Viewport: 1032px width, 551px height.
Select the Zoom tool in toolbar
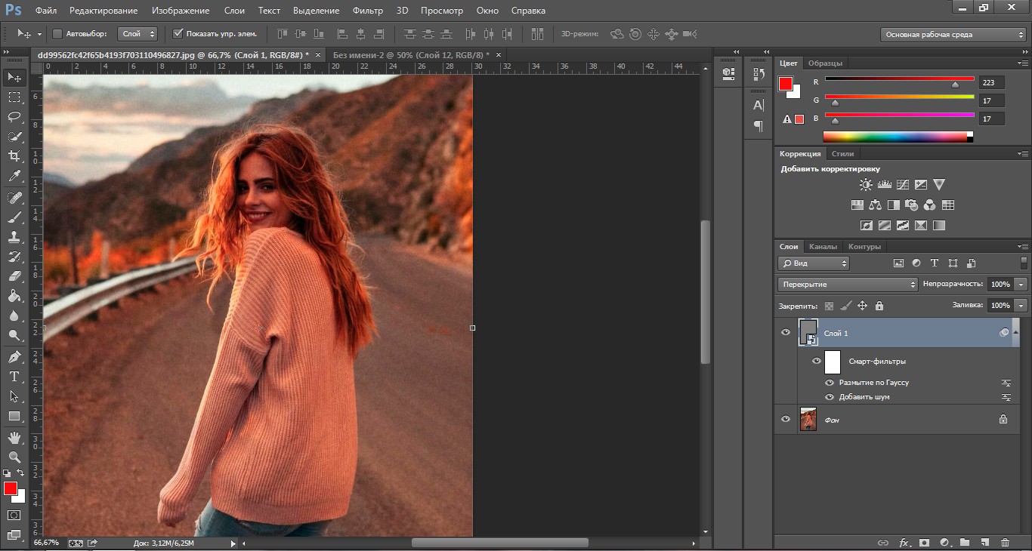tap(14, 457)
